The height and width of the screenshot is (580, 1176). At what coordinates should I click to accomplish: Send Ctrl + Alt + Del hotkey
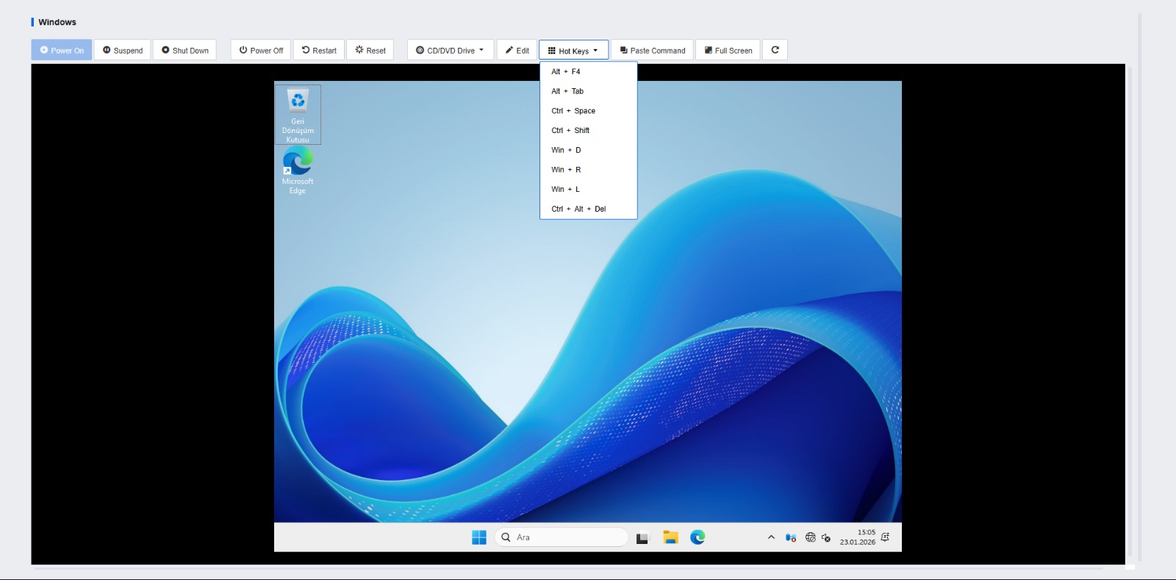[578, 209]
